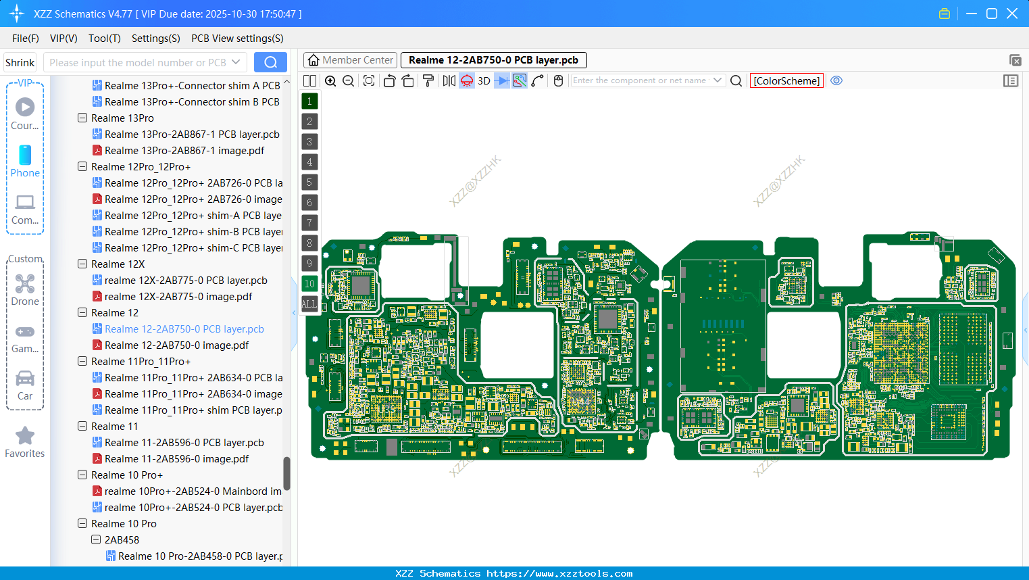This screenshot has height=580, width=1029.
Task: Open the diode polarity tool
Action: (x=501, y=80)
